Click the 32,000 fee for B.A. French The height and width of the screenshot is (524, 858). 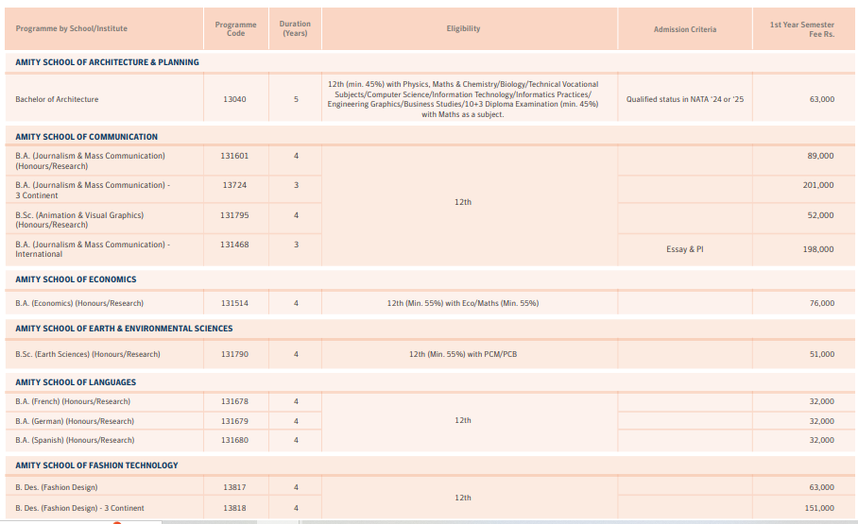822,401
